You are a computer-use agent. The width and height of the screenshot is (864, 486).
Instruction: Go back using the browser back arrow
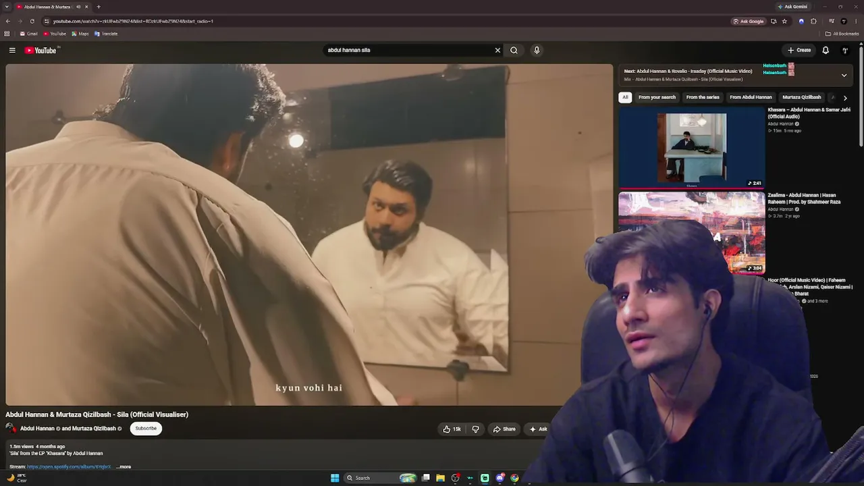pos(7,21)
